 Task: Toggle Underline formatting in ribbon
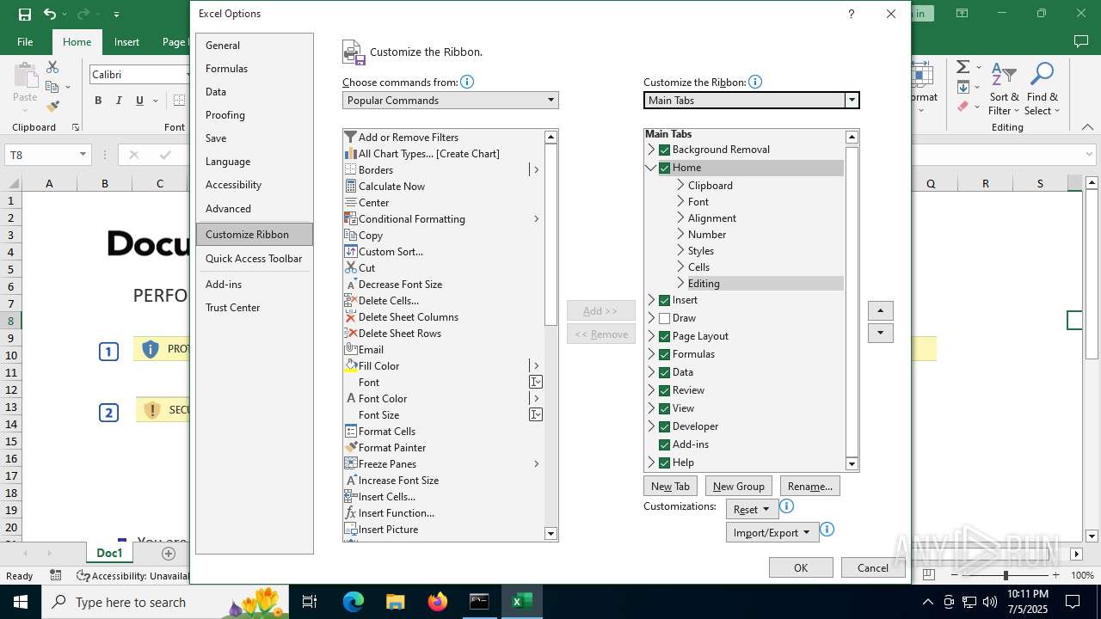coord(139,101)
